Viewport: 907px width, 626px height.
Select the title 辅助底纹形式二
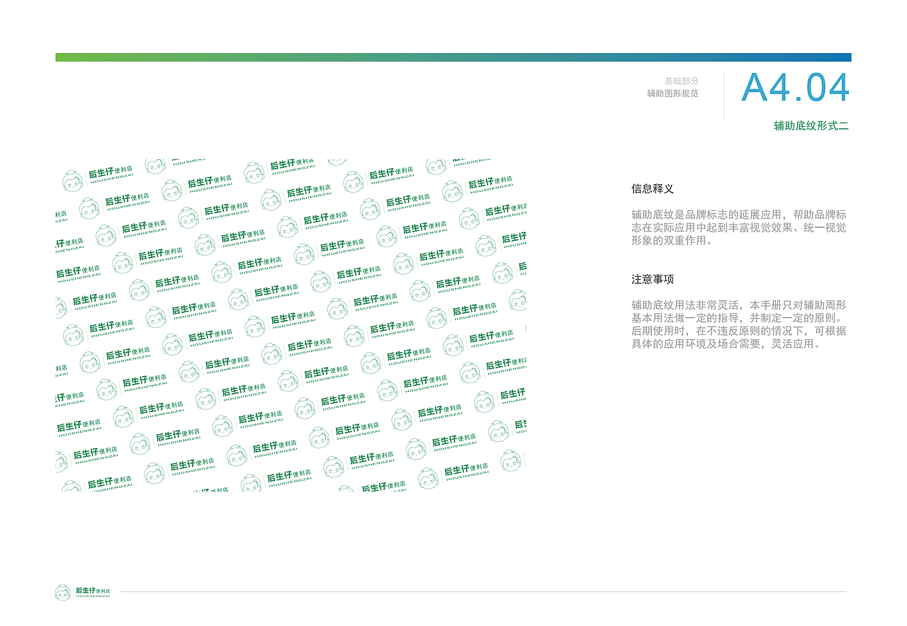pos(811,126)
